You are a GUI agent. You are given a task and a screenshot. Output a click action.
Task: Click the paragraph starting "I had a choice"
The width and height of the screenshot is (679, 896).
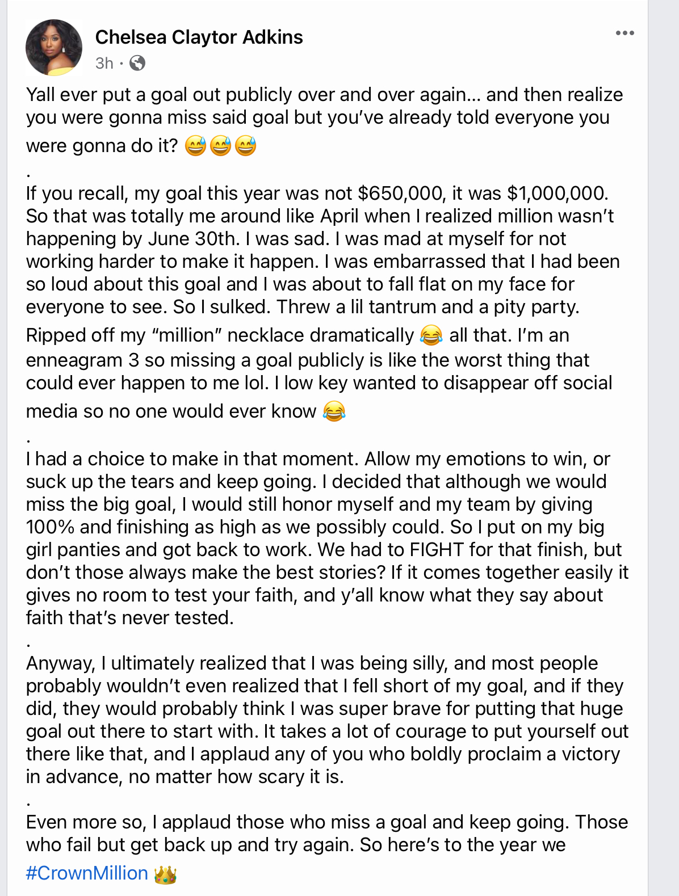[327, 538]
